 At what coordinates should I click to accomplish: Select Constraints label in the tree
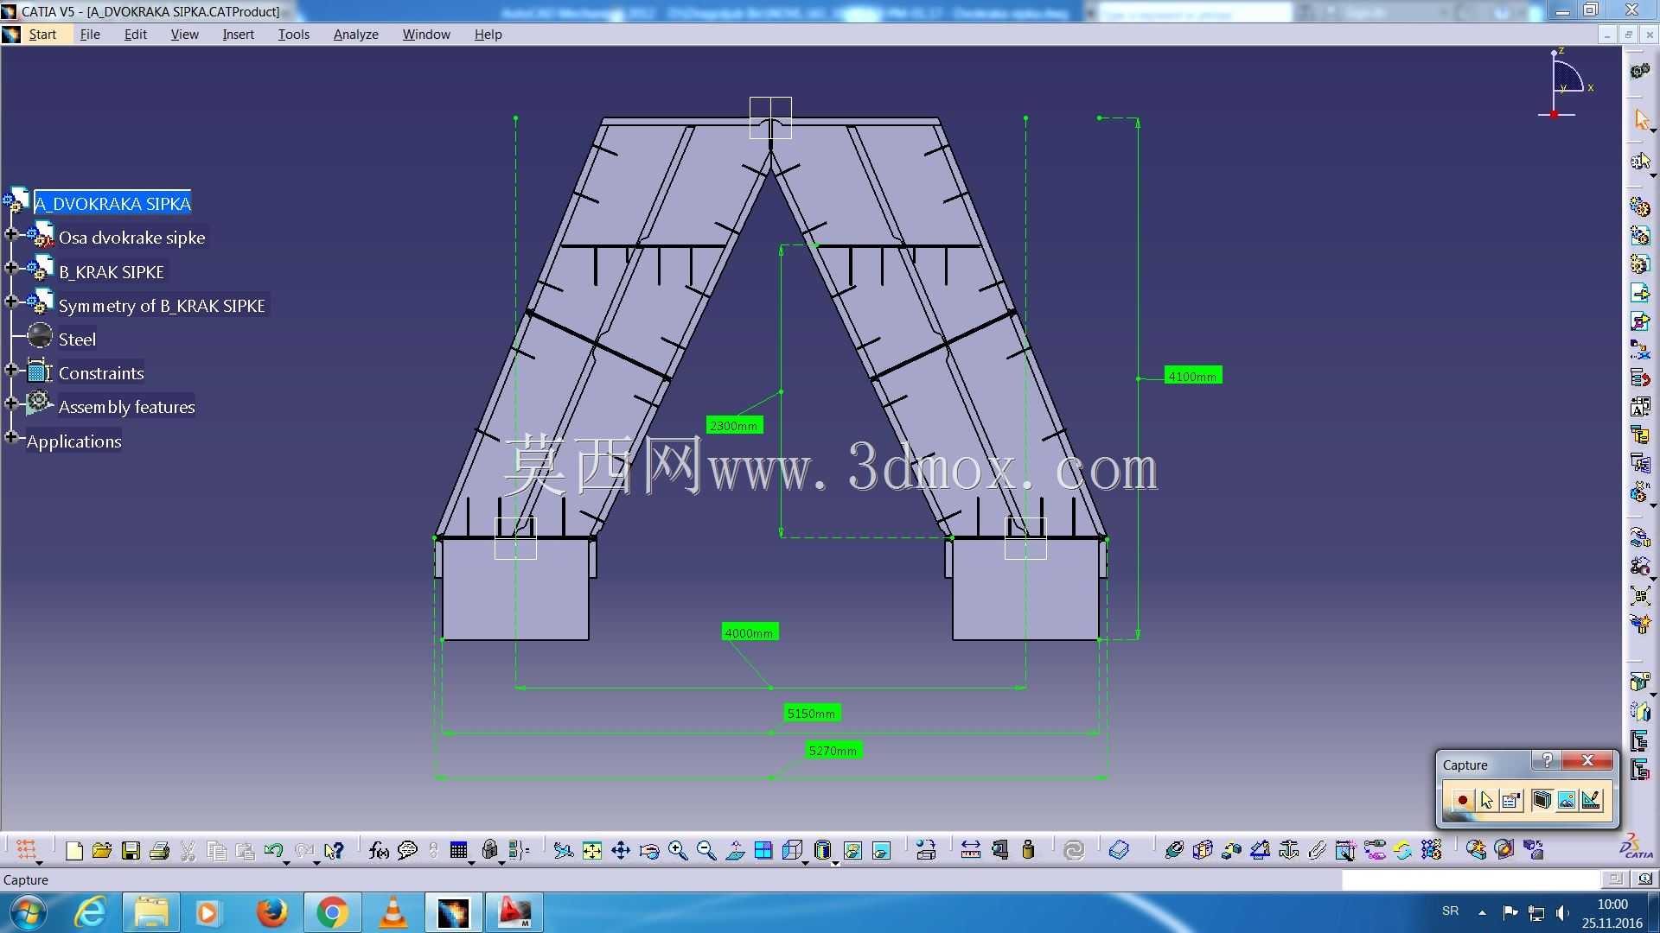coord(101,373)
